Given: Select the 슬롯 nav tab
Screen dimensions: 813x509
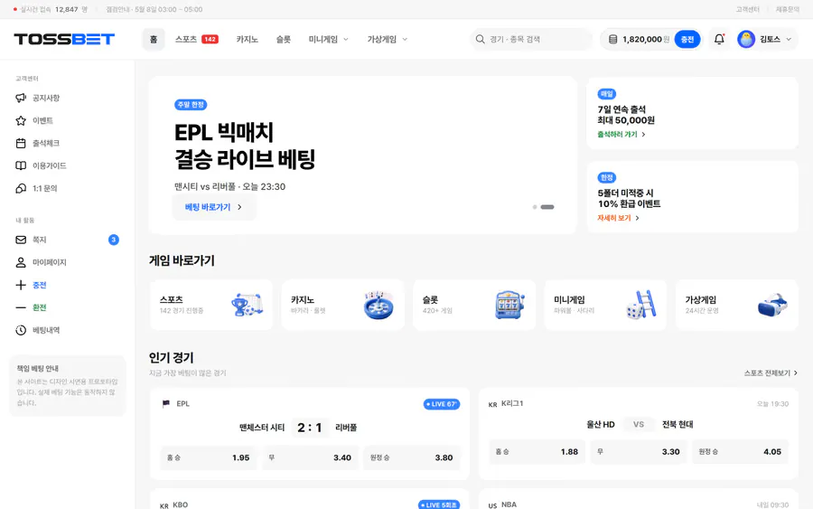Looking at the screenshot, I should click(x=283, y=40).
